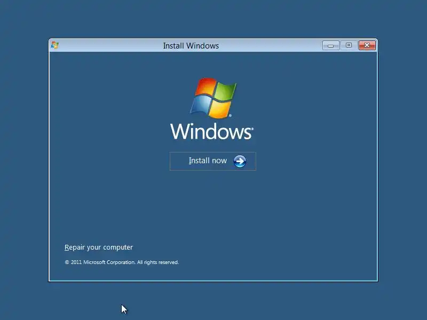The height and width of the screenshot is (320, 427).
Task: Click the Windows wordmark text
Action: click(212, 131)
